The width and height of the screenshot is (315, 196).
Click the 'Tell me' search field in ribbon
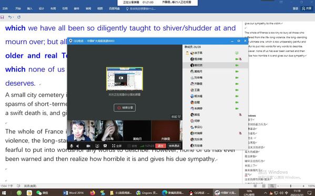pyautogui.click(x=140, y=9)
